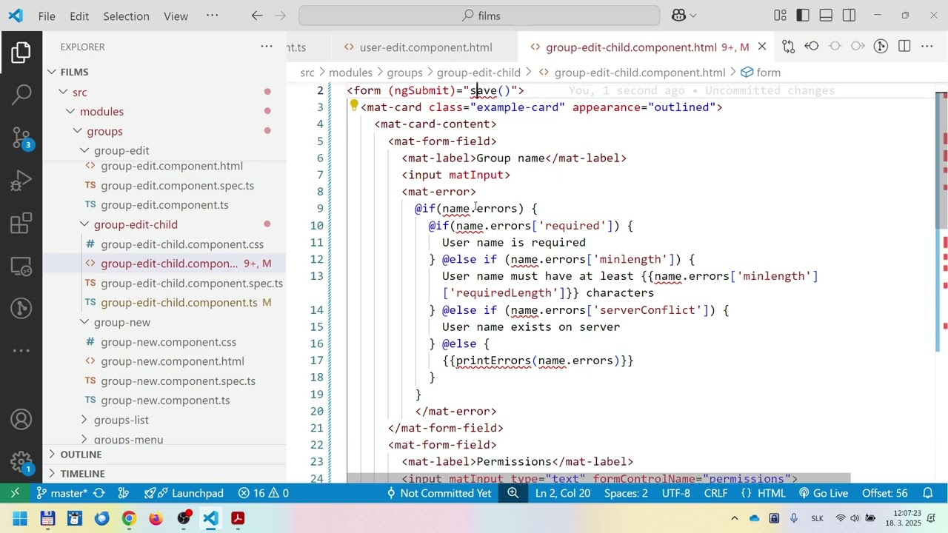Open the Extensions view
Image resolution: width=948 pixels, height=533 pixels.
pyautogui.click(x=21, y=223)
